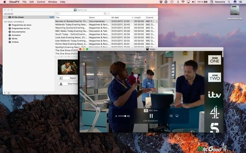Switch to BBC One channel logo
The image size is (246, 153).
click(x=214, y=60)
